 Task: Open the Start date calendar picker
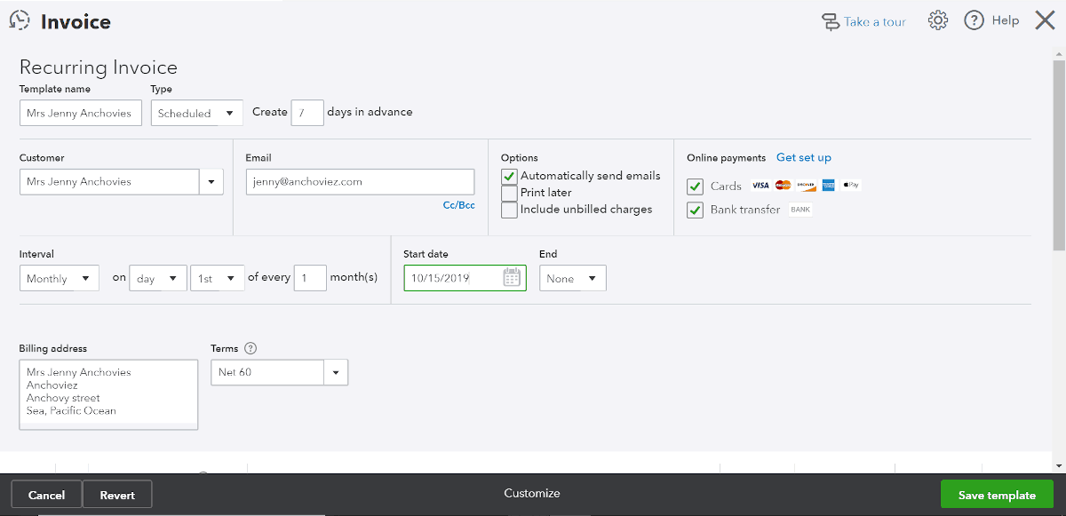pos(512,278)
